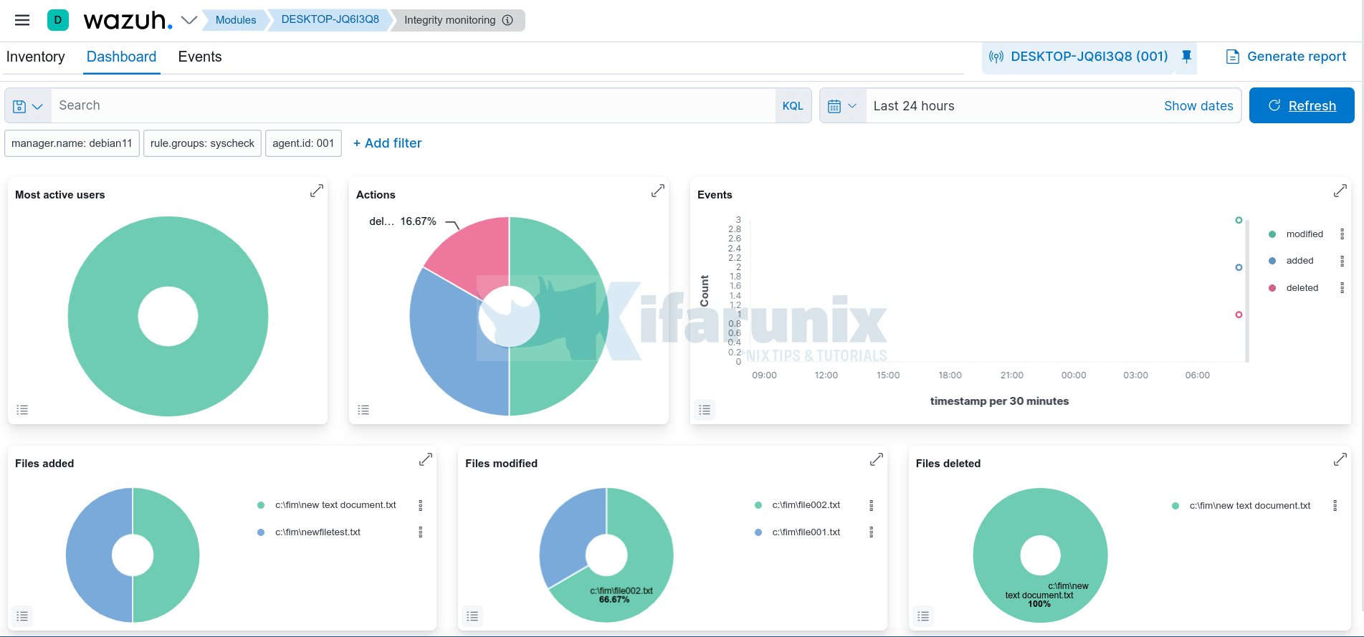Click the Refresh button
1364x637 pixels.
[x=1301, y=106]
